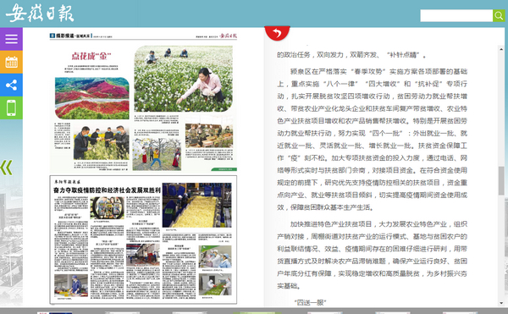508x314 pixels.
Task: Click the article scrollbar down arrow
Action: coord(501,303)
